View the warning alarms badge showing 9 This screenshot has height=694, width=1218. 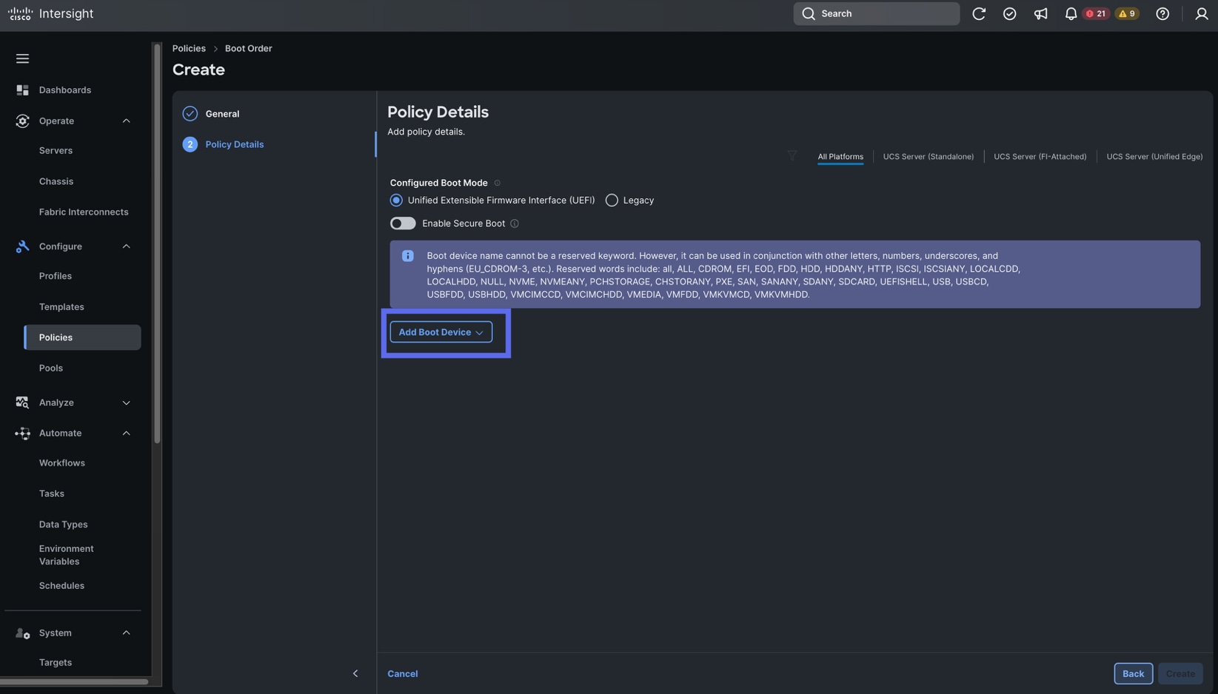(x=1128, y=13)
